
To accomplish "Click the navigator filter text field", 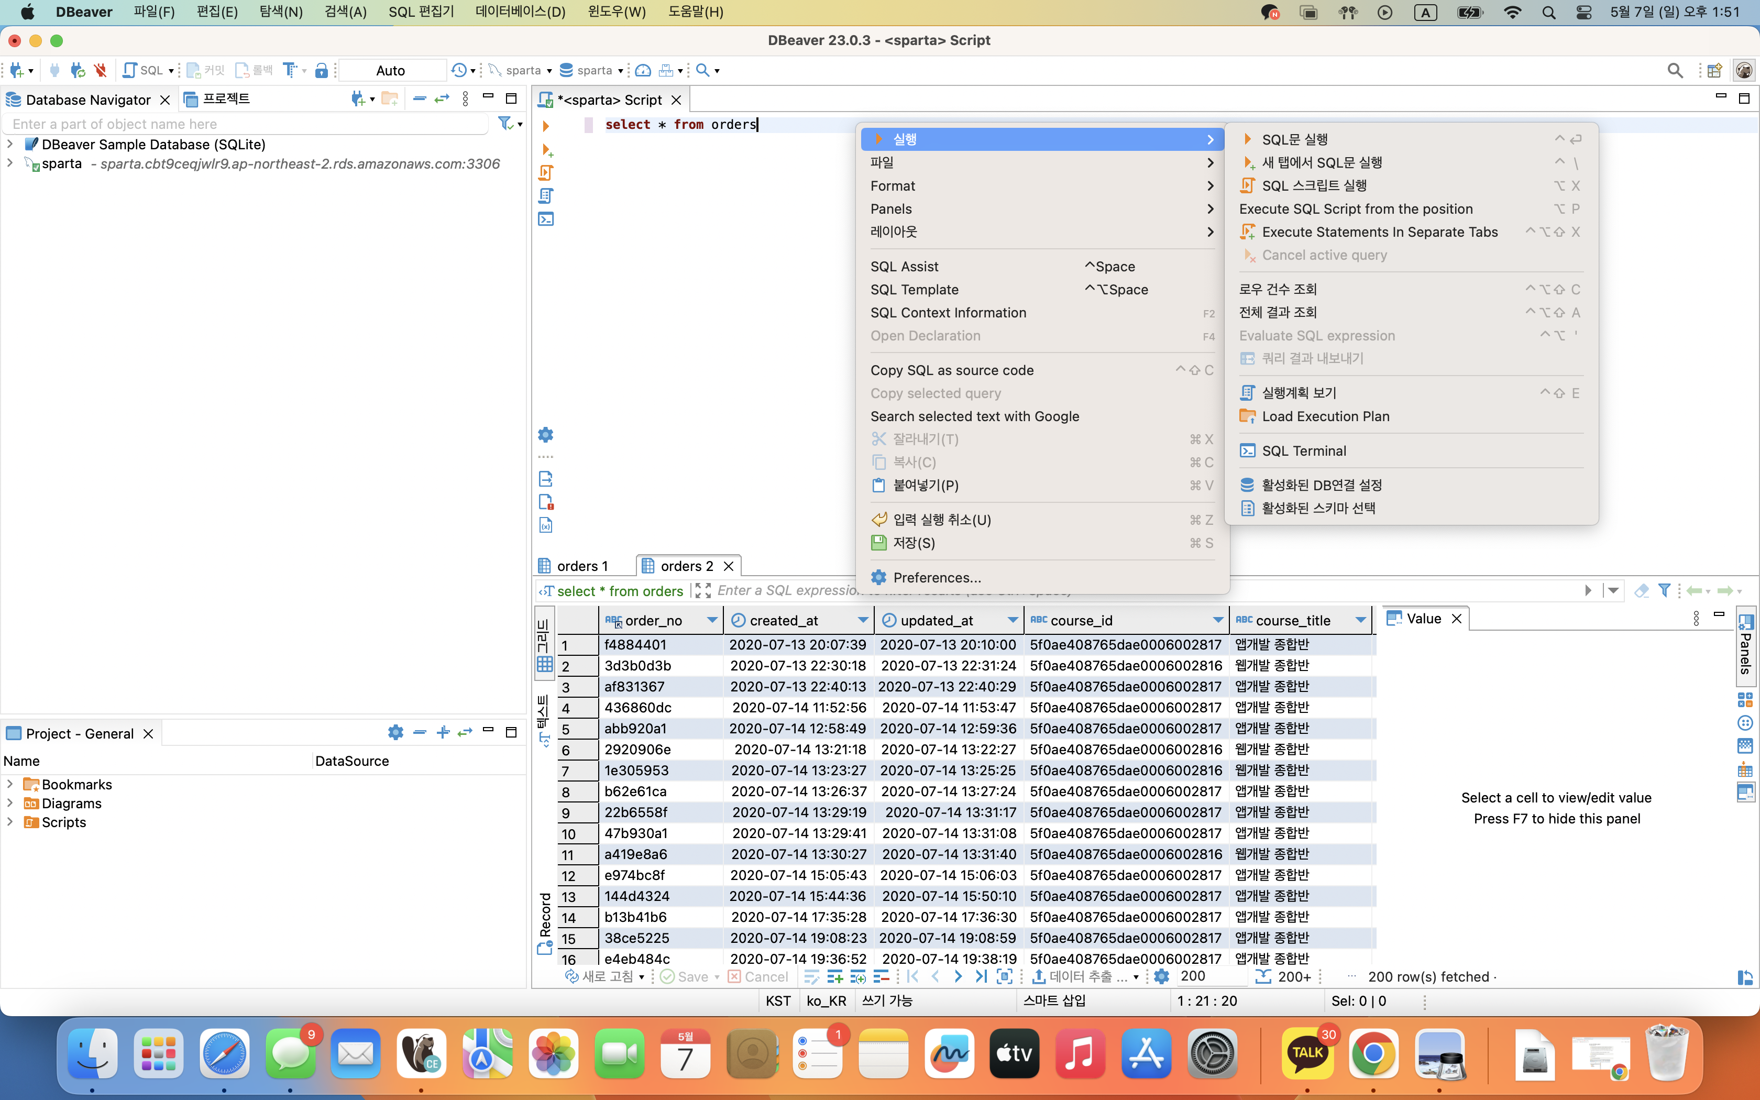I will pyautogui.click(x=247, y=124).
